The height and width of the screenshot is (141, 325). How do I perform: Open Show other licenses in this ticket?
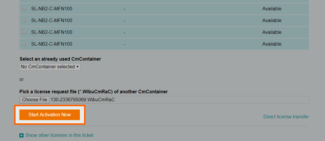pyautogui.click(x=59, y=135)
